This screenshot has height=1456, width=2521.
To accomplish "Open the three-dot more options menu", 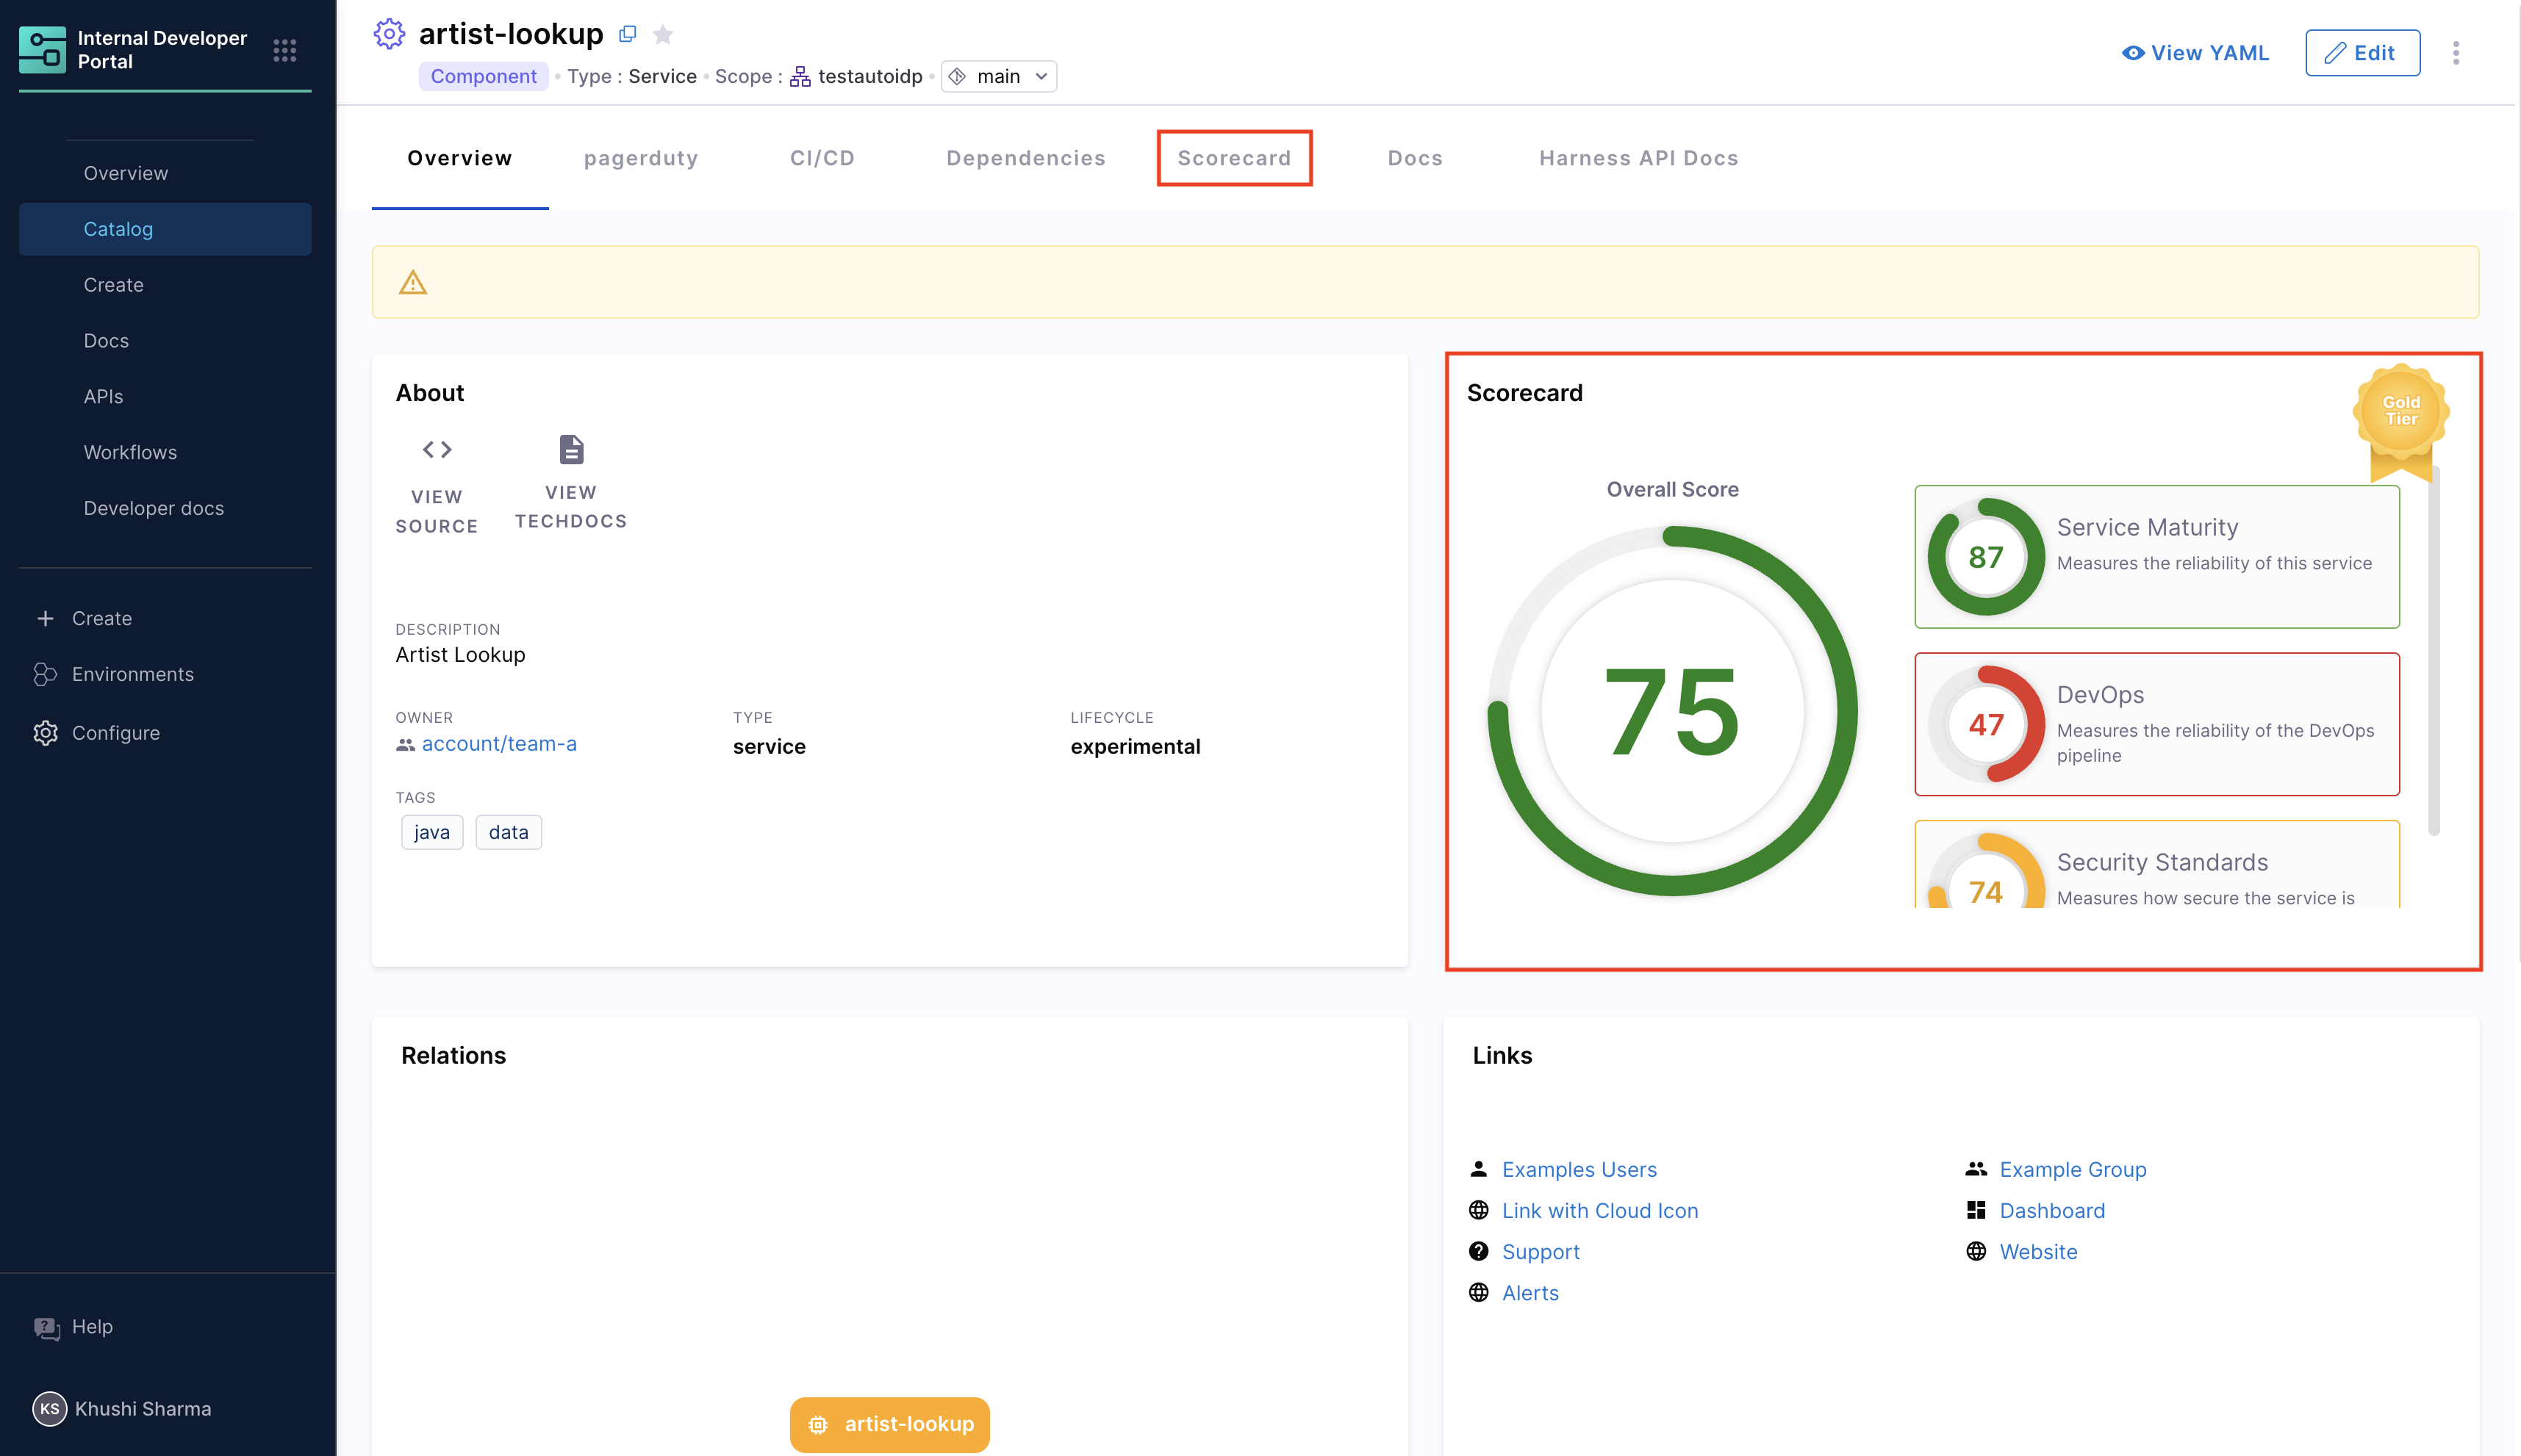I will tap(2456, 53).
